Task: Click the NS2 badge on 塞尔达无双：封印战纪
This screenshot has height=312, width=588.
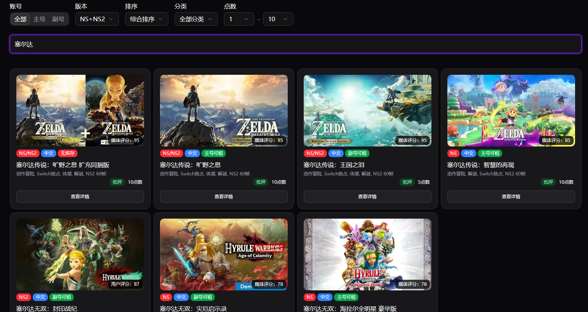Action: 24,297
